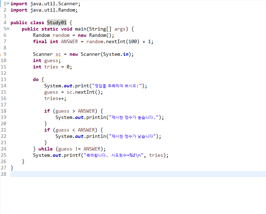Click the greater-than operator on line 18
The width and height of the screenshot is (266, 214).
click(x=74, y=111)
